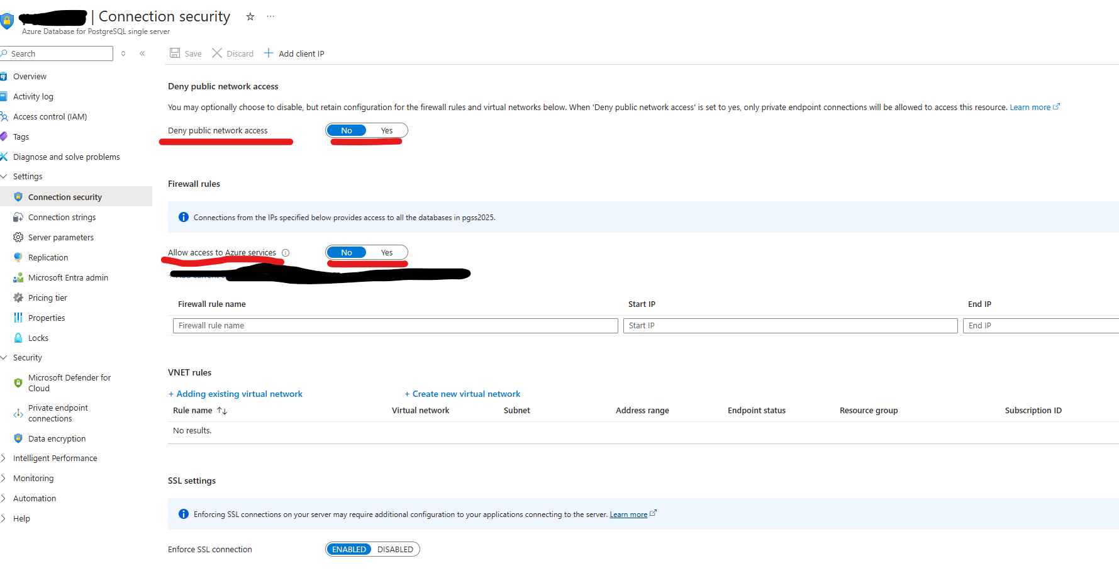Image resolution: width=1119 pixels, height=578 pixels.
Task: Click the Subscription ID column header
Action: tap(1033, 411)
